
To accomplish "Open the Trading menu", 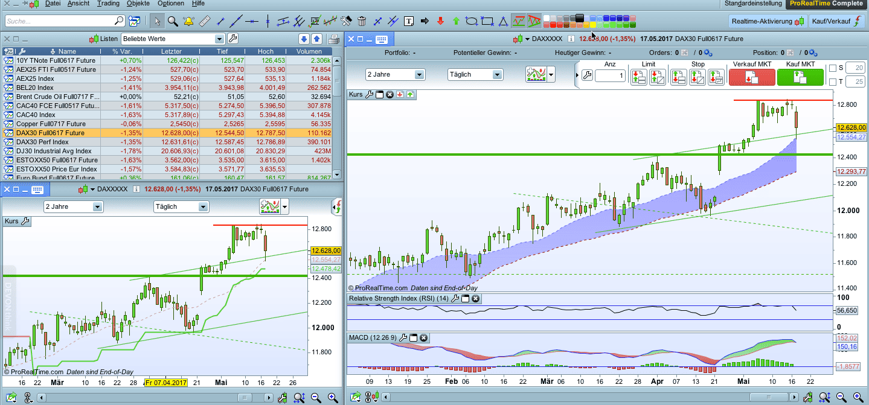I will point(108,4).
